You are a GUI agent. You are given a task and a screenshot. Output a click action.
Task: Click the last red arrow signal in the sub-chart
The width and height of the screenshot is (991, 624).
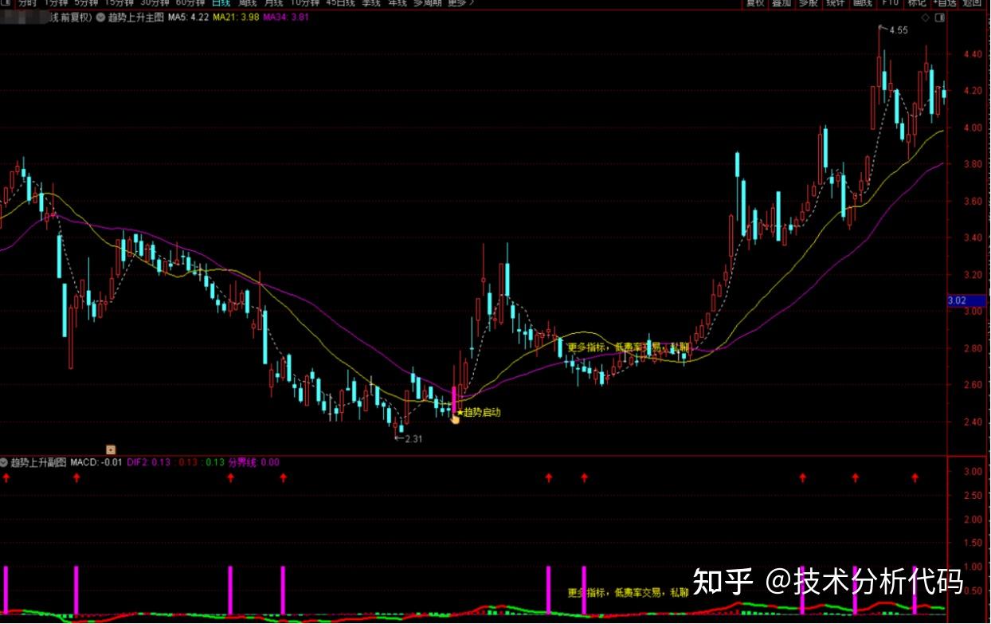tap(915, 477)
